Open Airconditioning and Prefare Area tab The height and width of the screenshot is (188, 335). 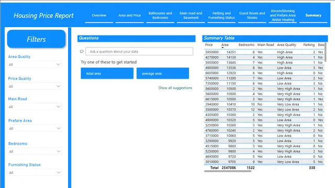click(283, 15)
